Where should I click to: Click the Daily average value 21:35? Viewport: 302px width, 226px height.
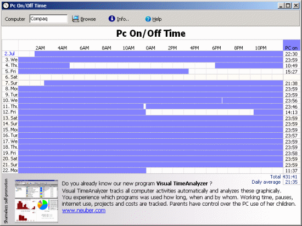tap(291, 182)
